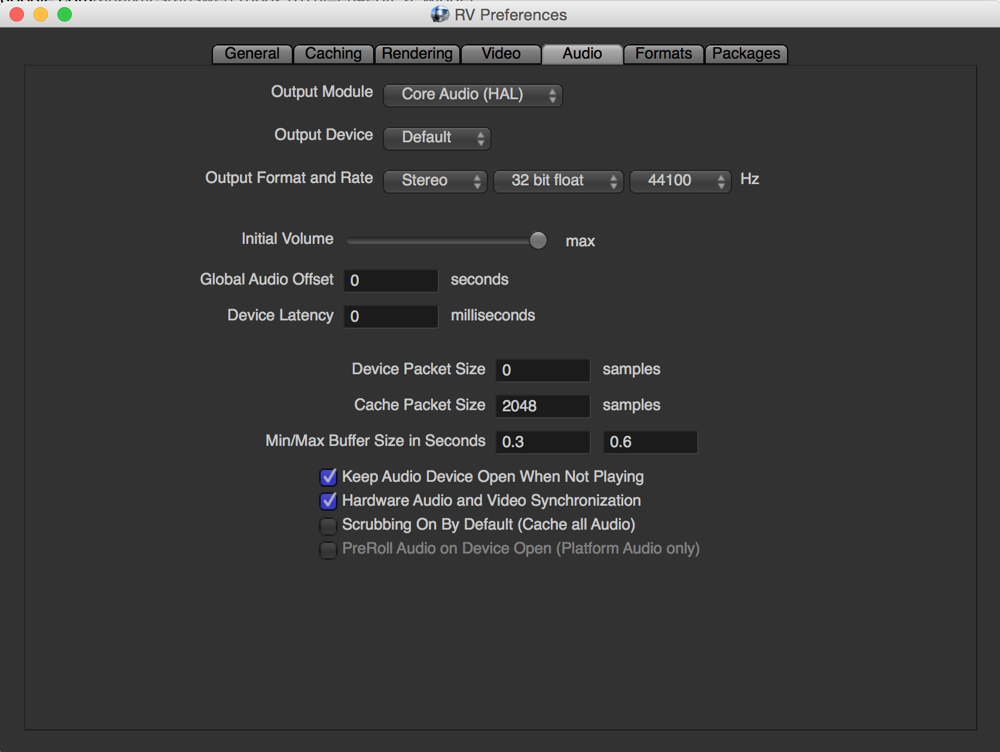
Task: Open the 32 bit float format dropdown
Action: point(558,181)
